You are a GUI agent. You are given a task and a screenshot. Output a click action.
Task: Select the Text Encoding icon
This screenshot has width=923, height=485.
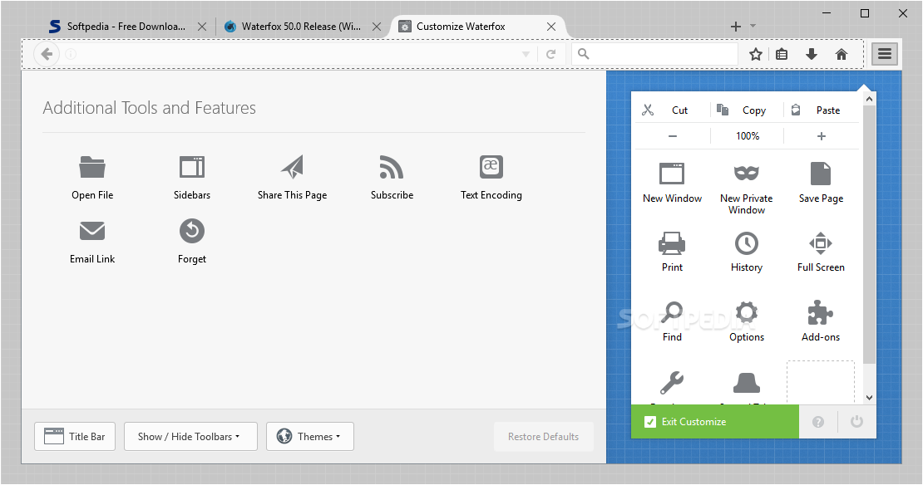pyautogui.click(x=491, y=167)
